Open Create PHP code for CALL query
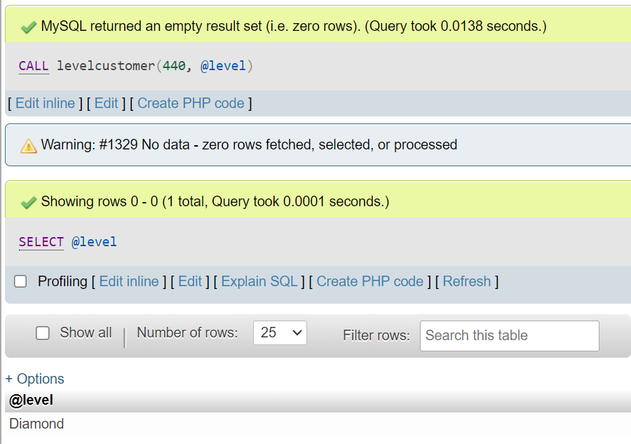The height and width of the screenshot is (444, 631). (191, 103)
